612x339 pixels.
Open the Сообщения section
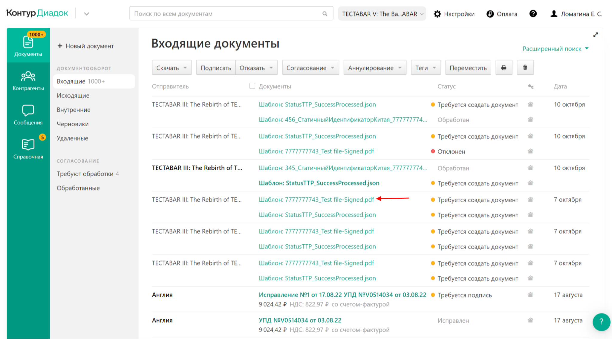coord(28,115)
